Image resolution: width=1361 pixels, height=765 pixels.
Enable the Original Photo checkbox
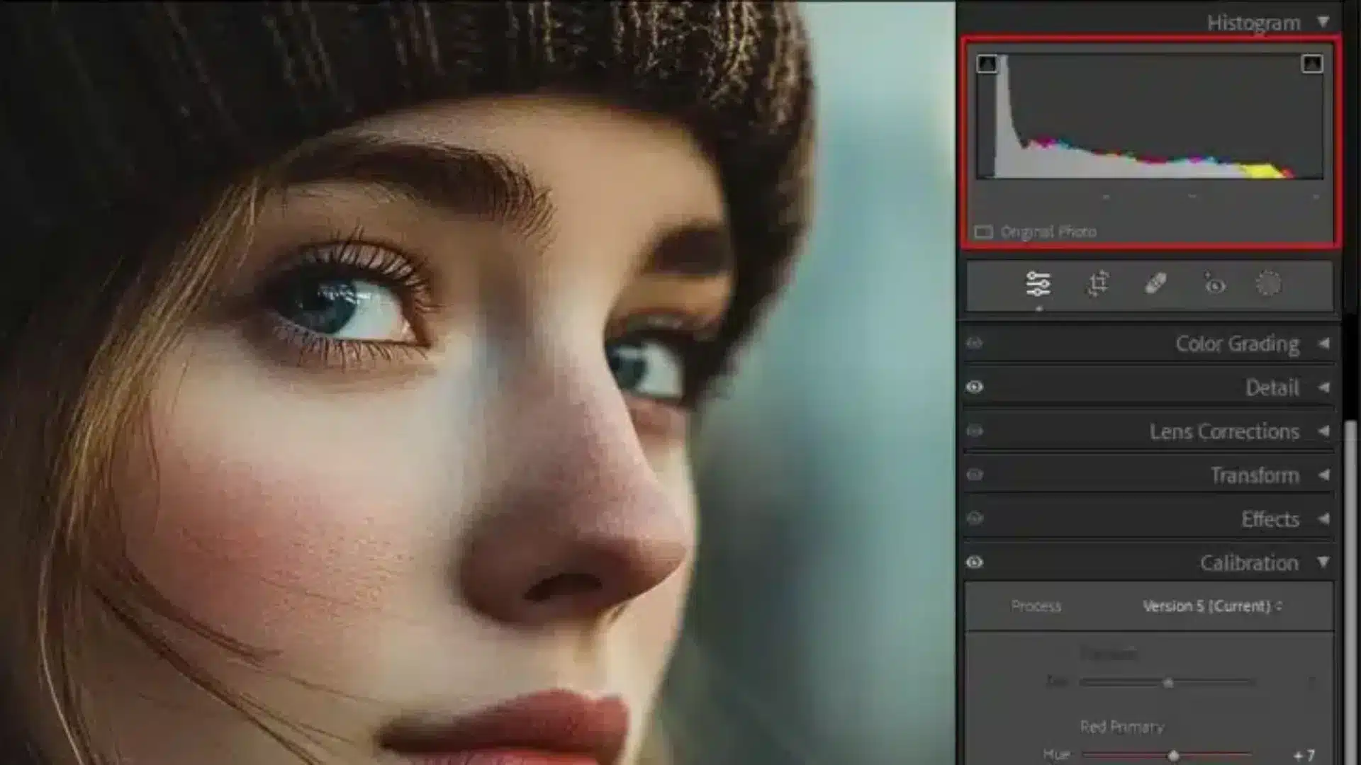tap(983, 232)
